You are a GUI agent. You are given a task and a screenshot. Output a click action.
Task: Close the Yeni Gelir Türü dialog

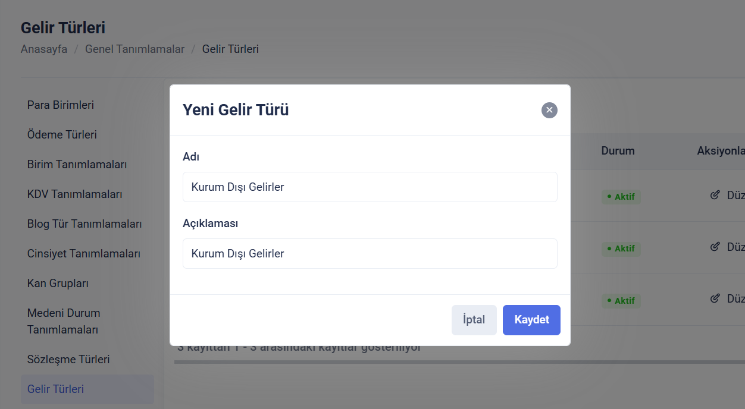(x=549, y=110)
